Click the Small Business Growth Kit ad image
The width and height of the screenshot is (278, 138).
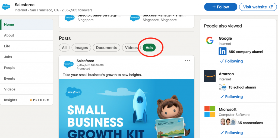pos(127,109)
